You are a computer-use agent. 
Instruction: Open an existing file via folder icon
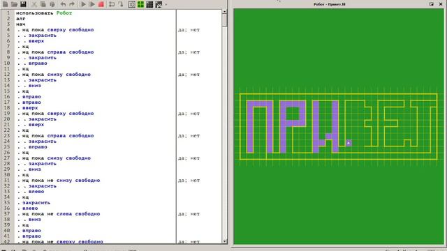pyautogui.click(x=14, y=4)
